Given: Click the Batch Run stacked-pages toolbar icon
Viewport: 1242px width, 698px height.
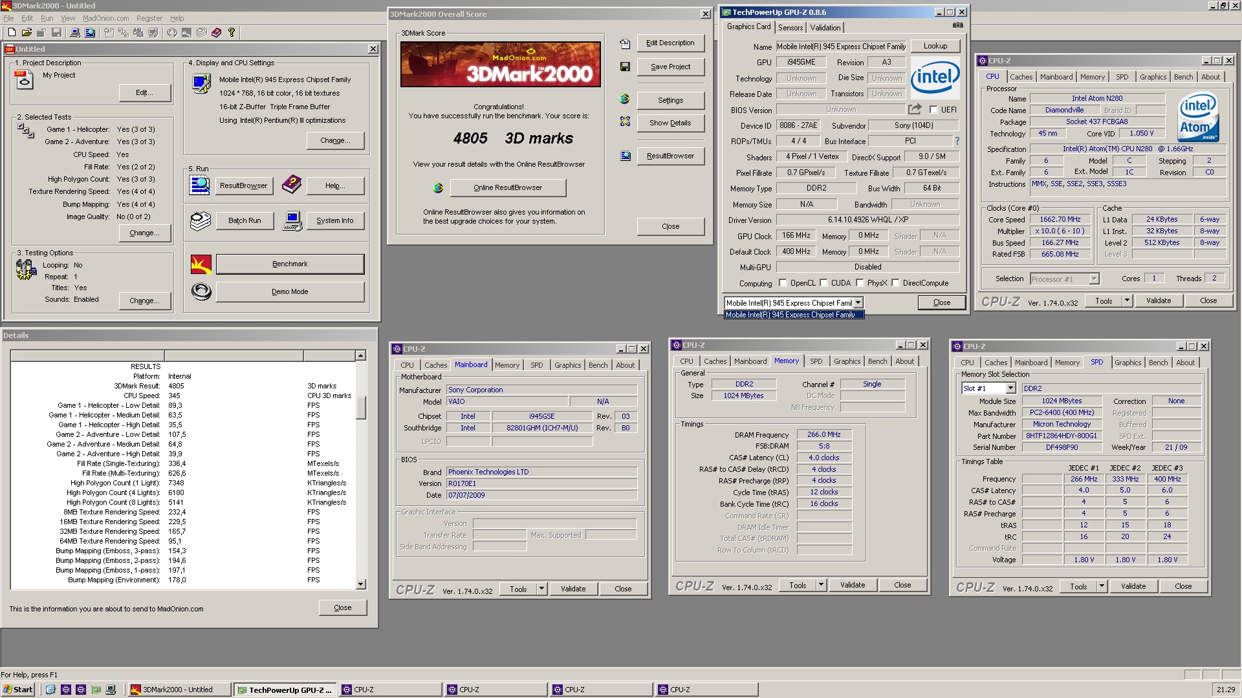Looking at the screenshot, I should point(202,32).
